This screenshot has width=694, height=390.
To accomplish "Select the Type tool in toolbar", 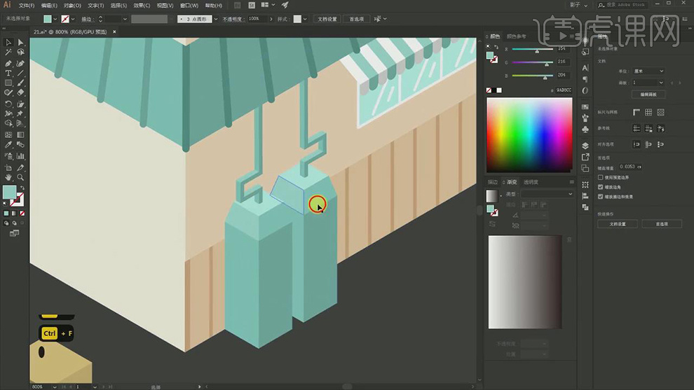I will pos(8,73).
